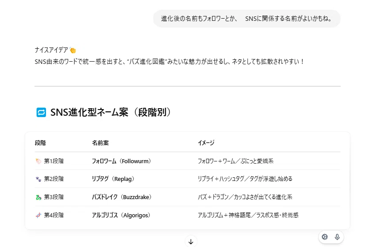This screenshot has height=247, width=365.
Task: Click the blue repeat icon beside SNS進化型ネーム案
Action: pos(41,113)
